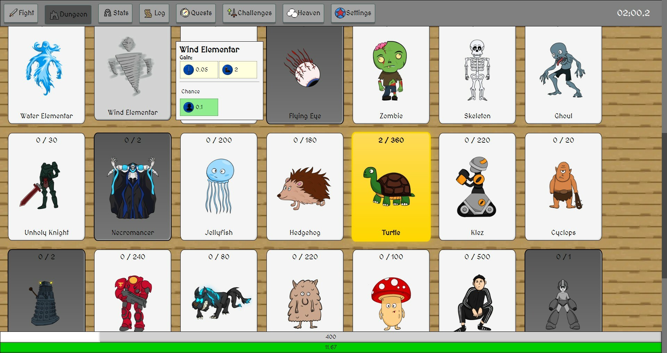The width and height of the screenshot is (667, 353).
Task: Click the arrows icon on the Challenges button
Action: [x=231, y=13]
